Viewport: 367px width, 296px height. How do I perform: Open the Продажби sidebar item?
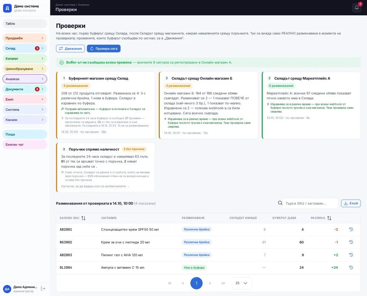tap(25, 38)
